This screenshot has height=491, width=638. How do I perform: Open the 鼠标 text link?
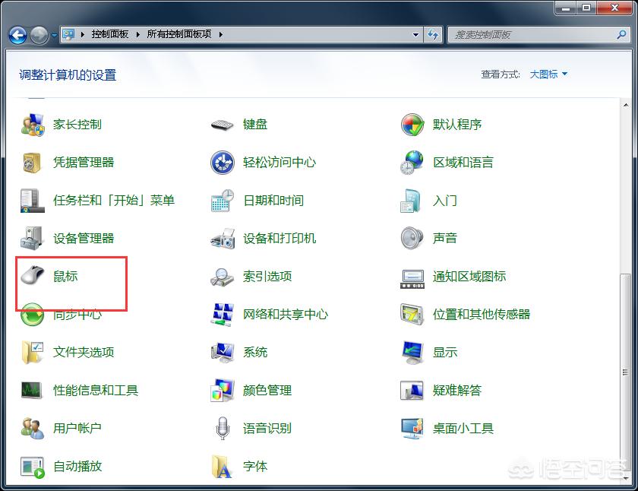click(x=65, y=277)
